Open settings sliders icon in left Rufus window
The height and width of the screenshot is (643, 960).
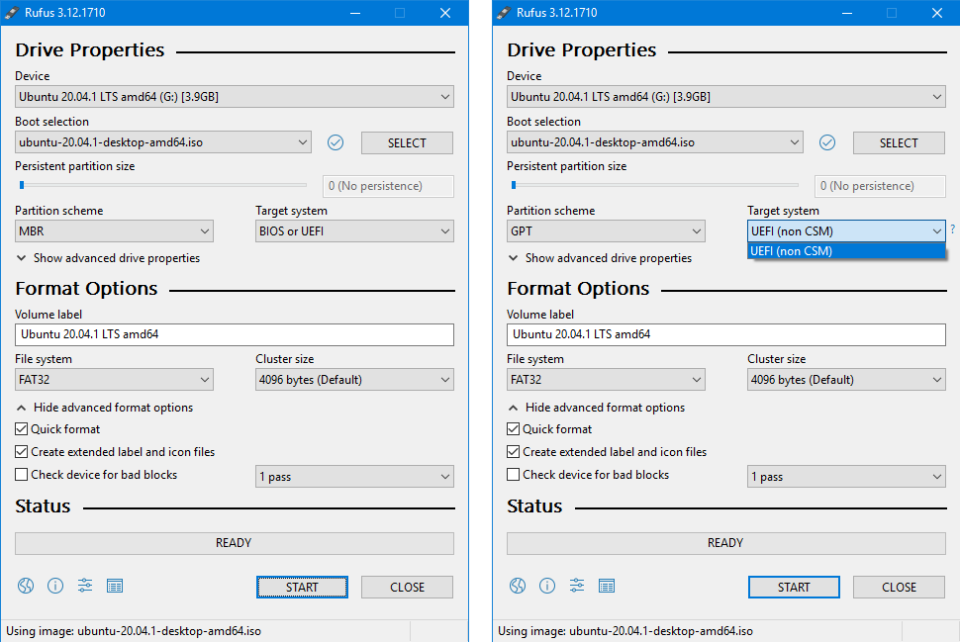point(85,586)
